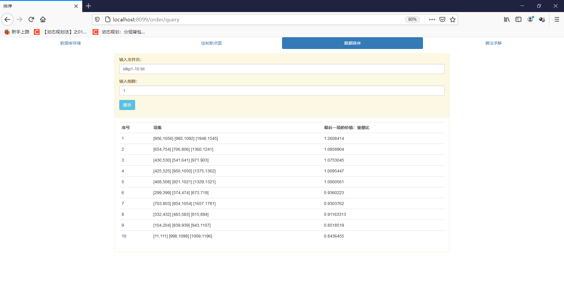Open the extension icon beside the account icon
The height and width of the screenshot is (302, 564).
click(542, 20)
